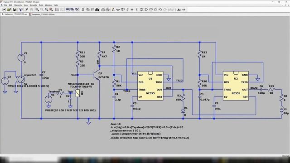Open the Window menu
Image resolution: width=290 pixels, height=163 pixels.
(48, 5)
